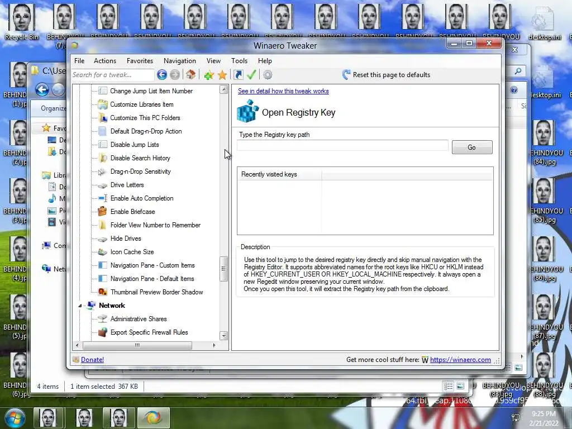Viewport: 572px width, 429px height.
Task: Click the Explorer window back arrow button
Action: click(x=42, y=90)
